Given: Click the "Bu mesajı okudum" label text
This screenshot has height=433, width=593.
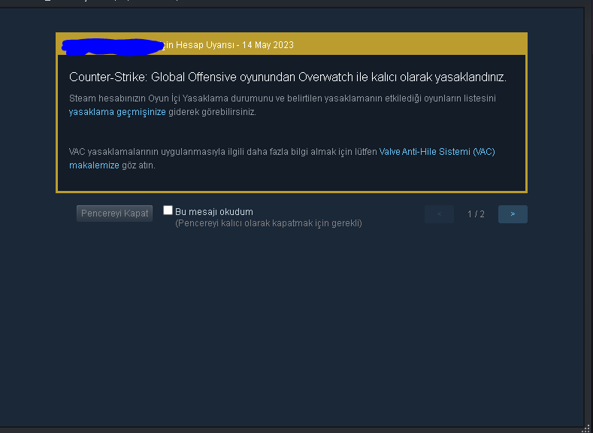Looking at the screenshot, I should pos(214,212).
